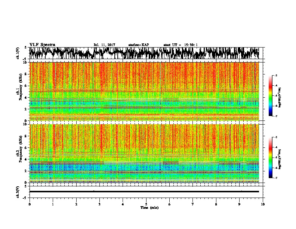Click the ch.1 voltage waveform trace
The image size is (296, 229).
(144, 53)
